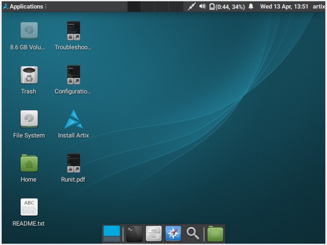The width and height of the screenshot is (327, 245).
Task: Click the Install Artix label text
Action: click(73, 135)
